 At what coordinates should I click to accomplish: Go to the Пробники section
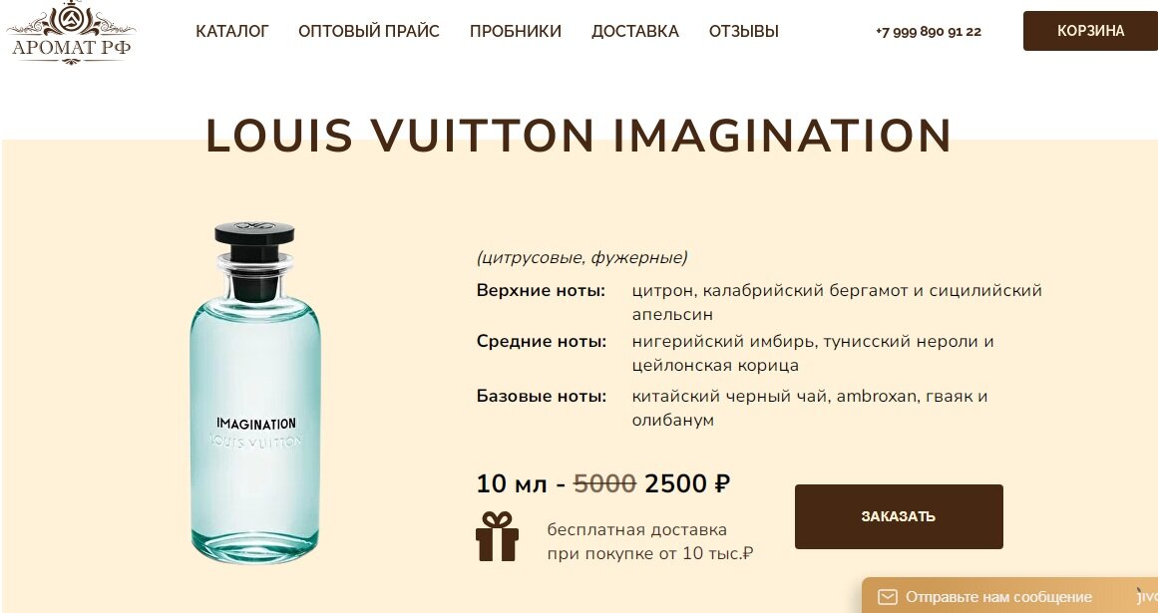[516, 32]
